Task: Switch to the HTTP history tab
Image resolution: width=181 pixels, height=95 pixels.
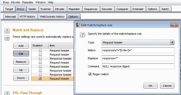Action: [x=28, y=17]
